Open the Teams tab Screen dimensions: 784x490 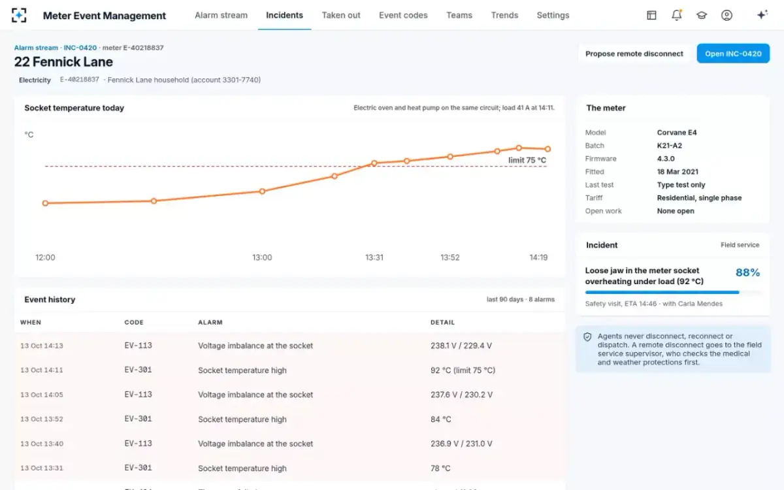coord(459,15)
